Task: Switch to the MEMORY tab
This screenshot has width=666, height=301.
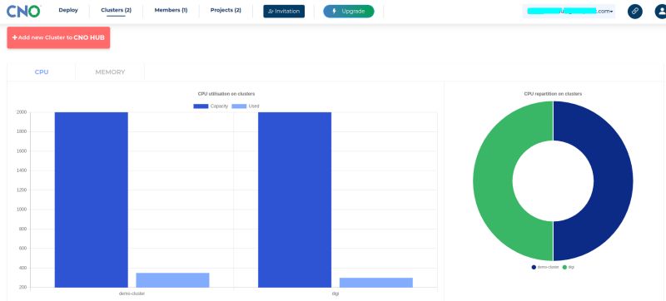Action: (x=110, y=72)
